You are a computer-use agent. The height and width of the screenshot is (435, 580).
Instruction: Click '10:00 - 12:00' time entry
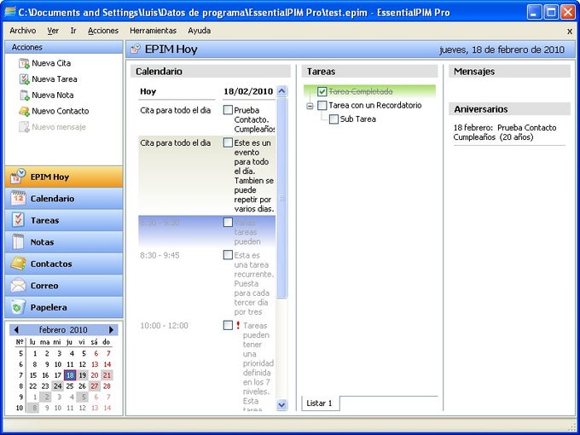pyautogui.click(x=164, y=326)
